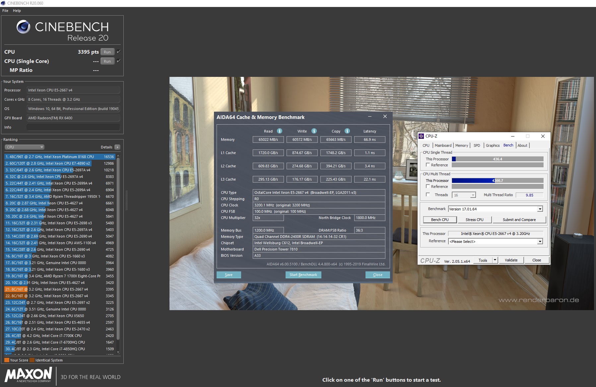
Task: Click the Write info icon in AIDA64
Action: (x=314, y=131)
